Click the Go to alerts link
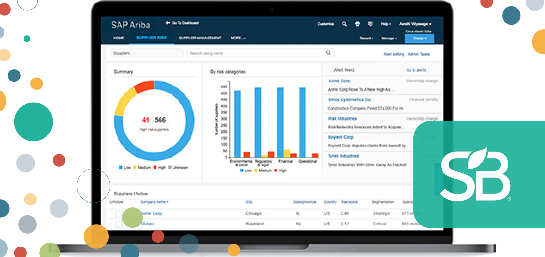This screenshot has width=545, height=257. [416, 70]
